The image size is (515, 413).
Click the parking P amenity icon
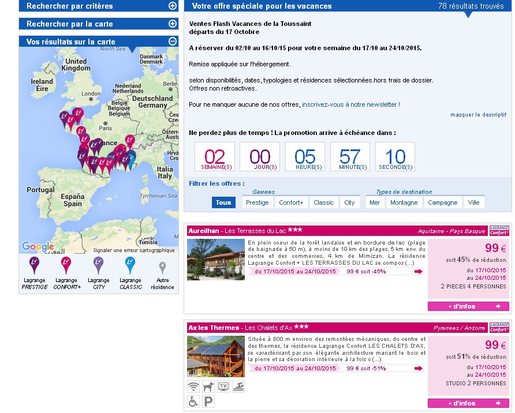tap(208, 402)
